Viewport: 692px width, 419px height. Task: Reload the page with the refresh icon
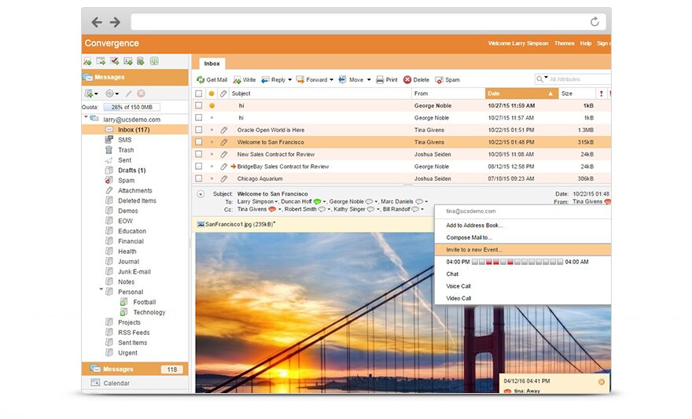(x=594, y=21)
